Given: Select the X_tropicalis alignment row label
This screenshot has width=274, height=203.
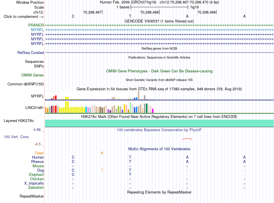Looking at the screenshot, I should [x=34, y=183].
